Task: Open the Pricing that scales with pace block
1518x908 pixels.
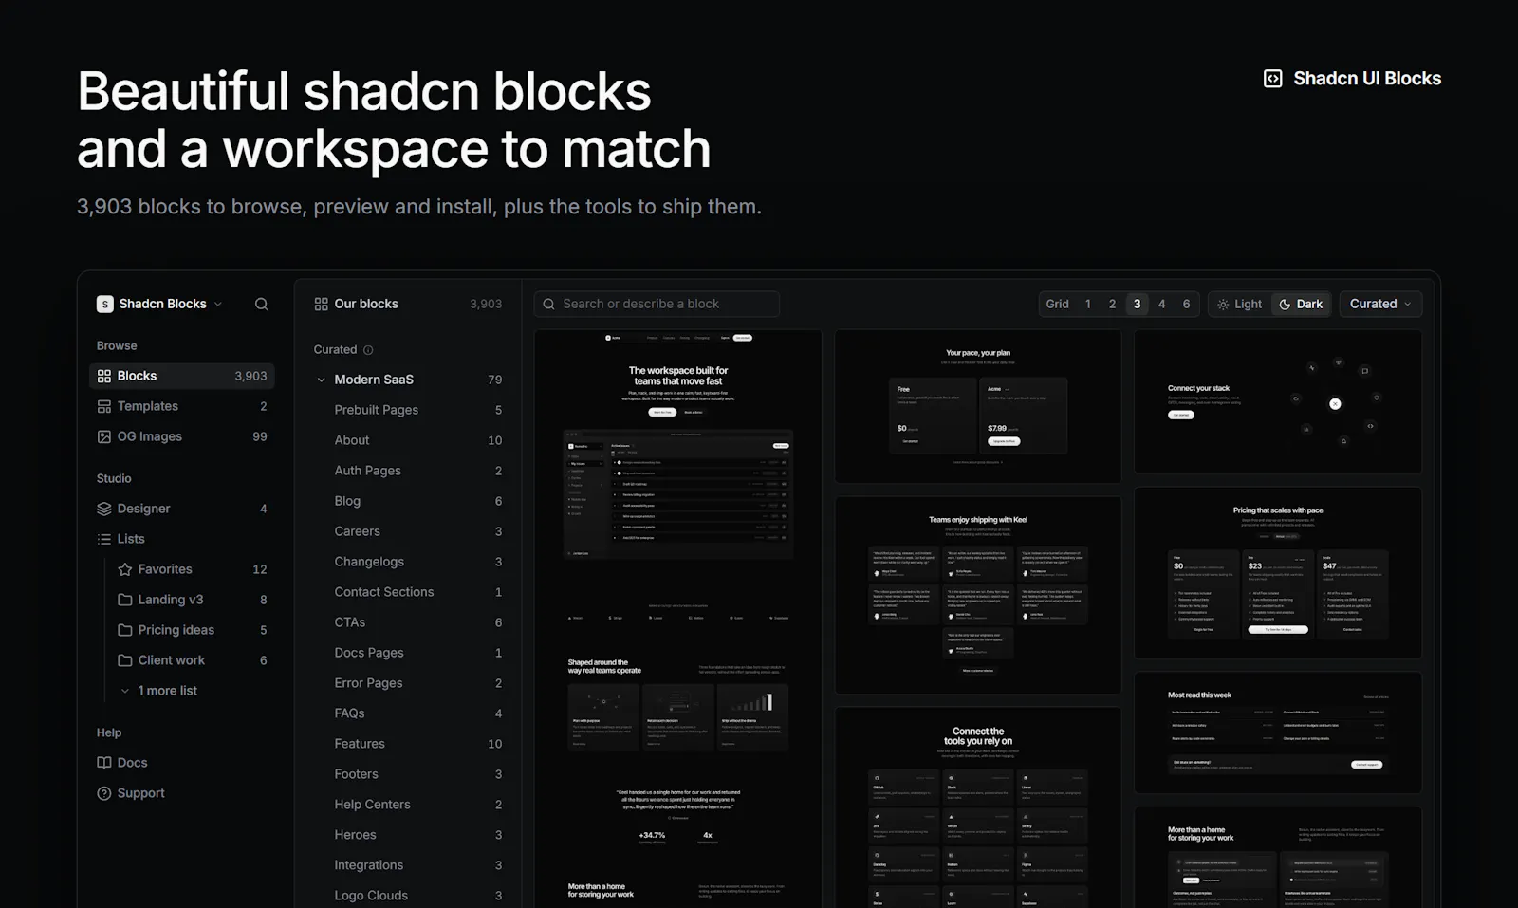Action: pyautogui.click(x=1278, y=573)
